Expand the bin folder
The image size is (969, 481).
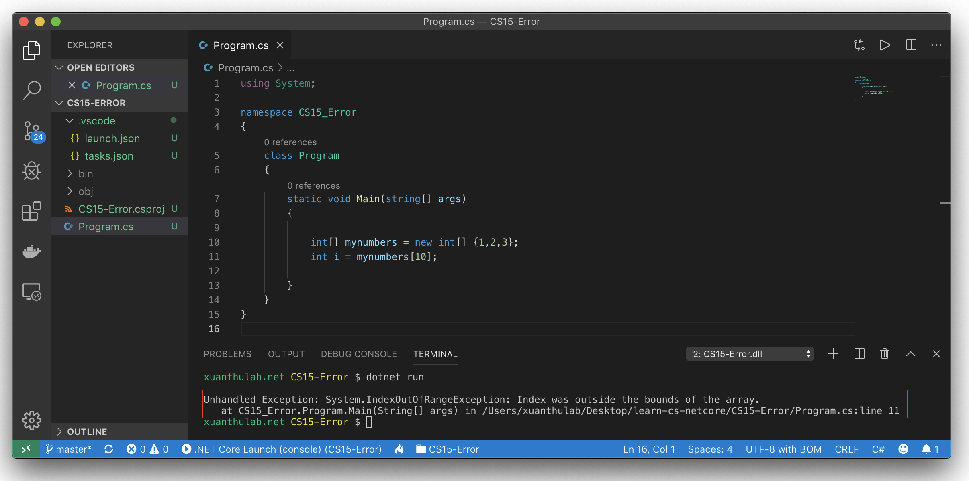(86, 174)
